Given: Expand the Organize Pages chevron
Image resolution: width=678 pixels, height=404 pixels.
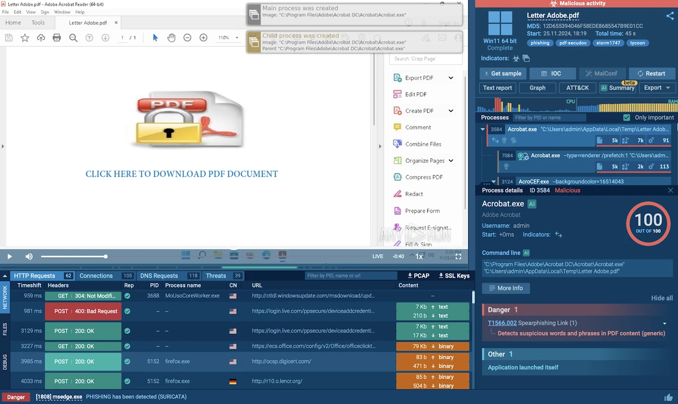Looking at the screenshot, I should [451, 160].
